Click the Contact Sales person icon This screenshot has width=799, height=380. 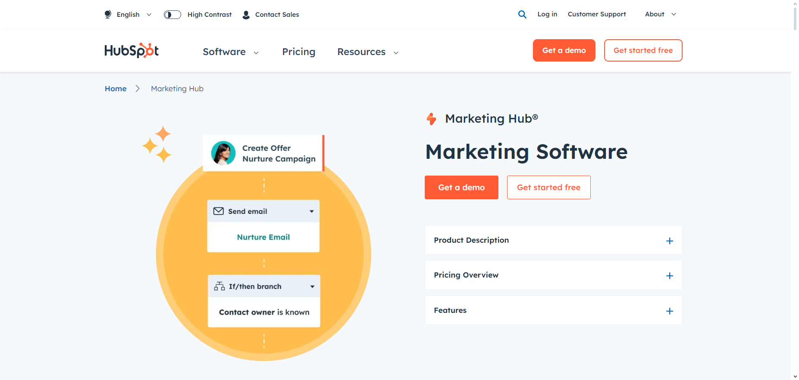tap(246, 15)
